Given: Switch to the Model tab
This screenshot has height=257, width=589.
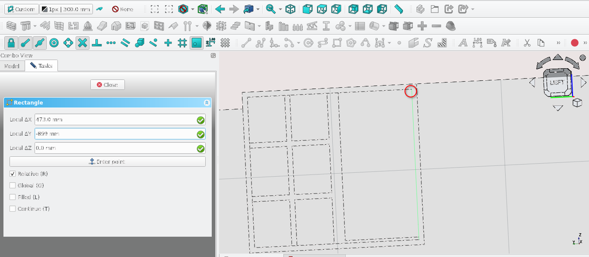Looking at the screenshot, I should pyautogui.click(x=12, y=66).
